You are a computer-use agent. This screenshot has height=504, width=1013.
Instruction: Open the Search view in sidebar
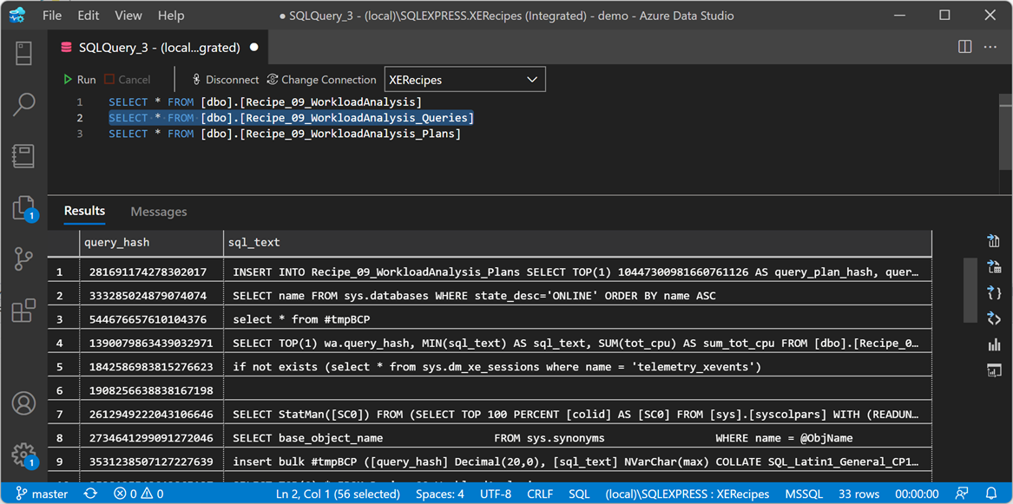(x=23, y=105)
